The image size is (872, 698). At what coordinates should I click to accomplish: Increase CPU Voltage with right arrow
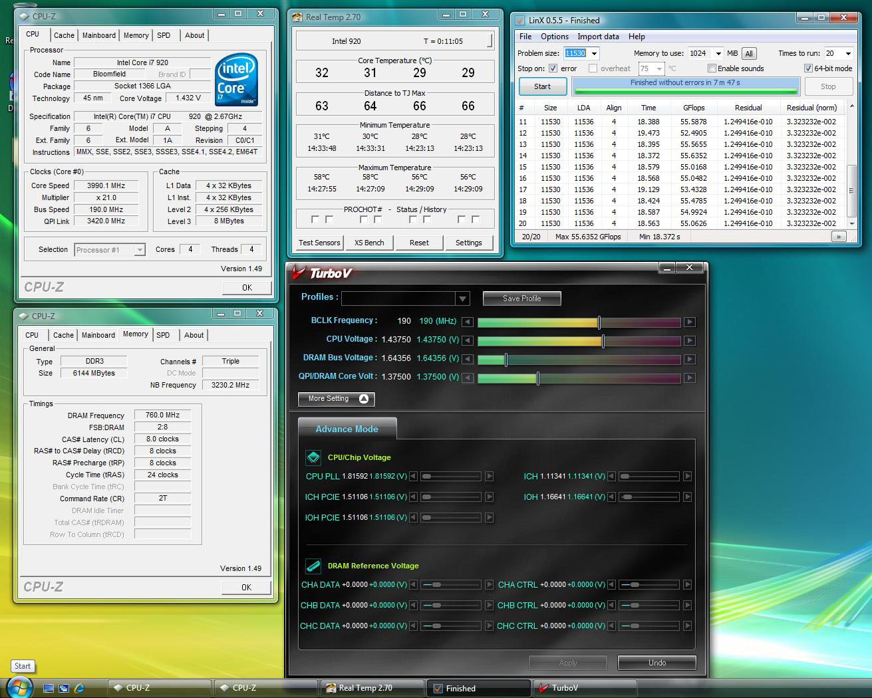click(x=690, y=340)
